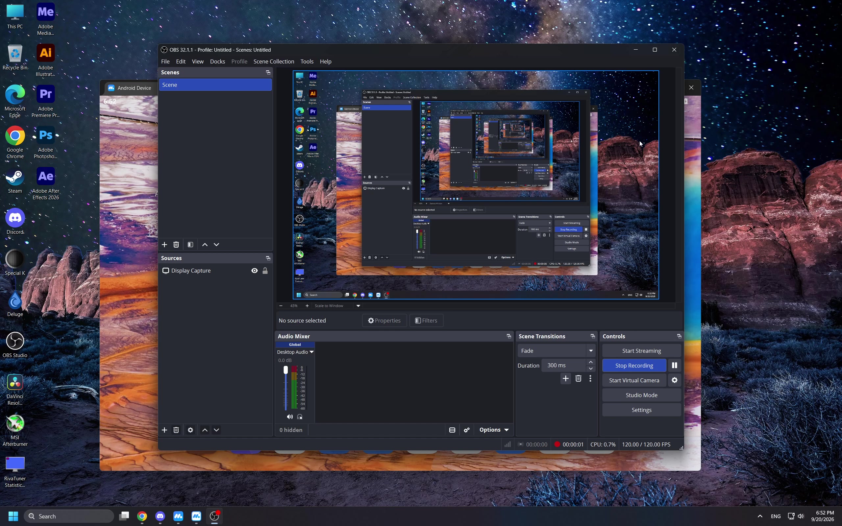Open Studio Mode
This screenshot has height=526, width=842.
pyautogui.click(x=641, y=395)
